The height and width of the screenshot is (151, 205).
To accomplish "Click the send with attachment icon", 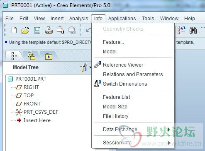I will point(60,30).
